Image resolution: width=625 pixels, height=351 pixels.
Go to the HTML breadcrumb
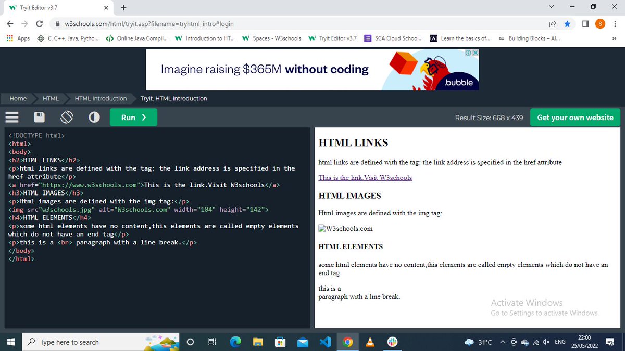click(51, 98)
